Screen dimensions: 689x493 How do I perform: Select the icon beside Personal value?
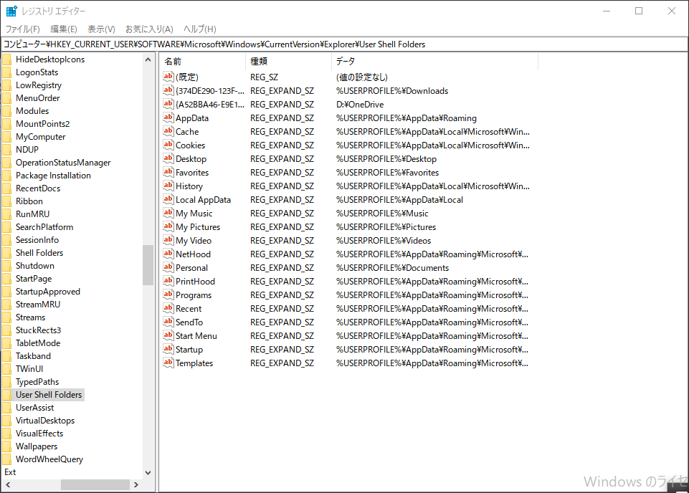click(168, 267)
